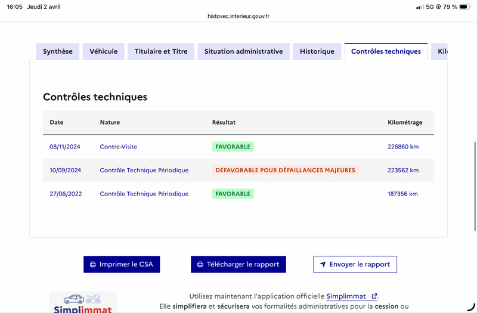Tap the 16:05 clock in the status bar
Screen dimensions: 477x313
pos(14,7)
